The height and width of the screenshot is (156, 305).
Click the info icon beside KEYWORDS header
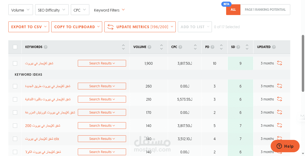(x=46, y=47)
